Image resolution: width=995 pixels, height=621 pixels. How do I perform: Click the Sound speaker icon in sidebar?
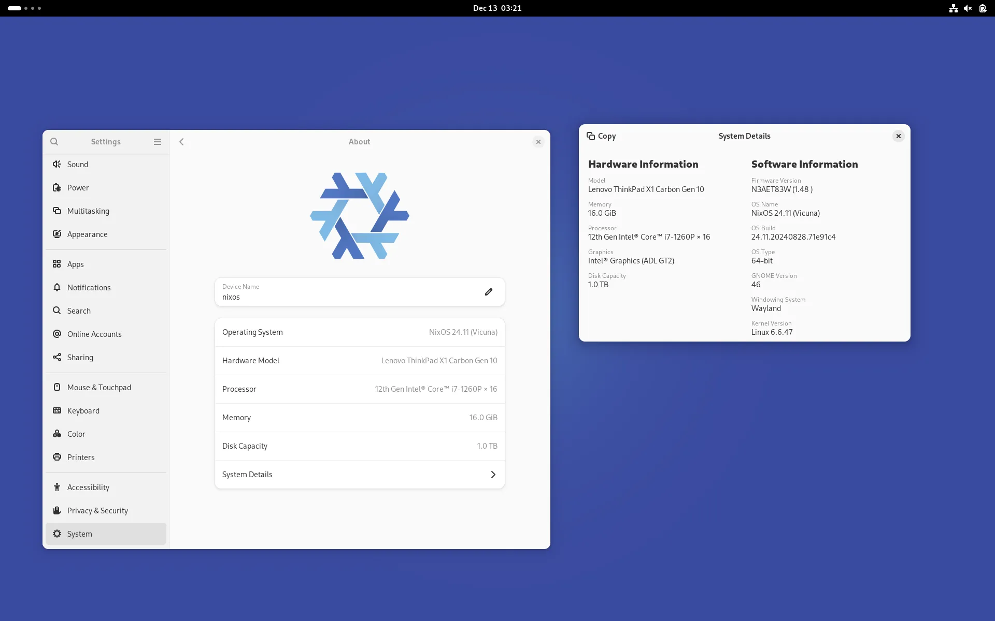coord(57,164)
